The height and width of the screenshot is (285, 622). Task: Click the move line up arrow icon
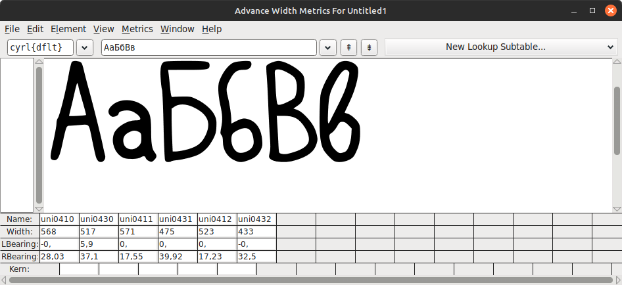349,47
